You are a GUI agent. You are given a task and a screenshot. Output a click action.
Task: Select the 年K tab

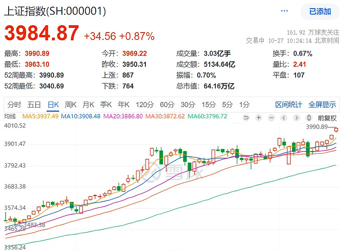[x=123, y=105]
